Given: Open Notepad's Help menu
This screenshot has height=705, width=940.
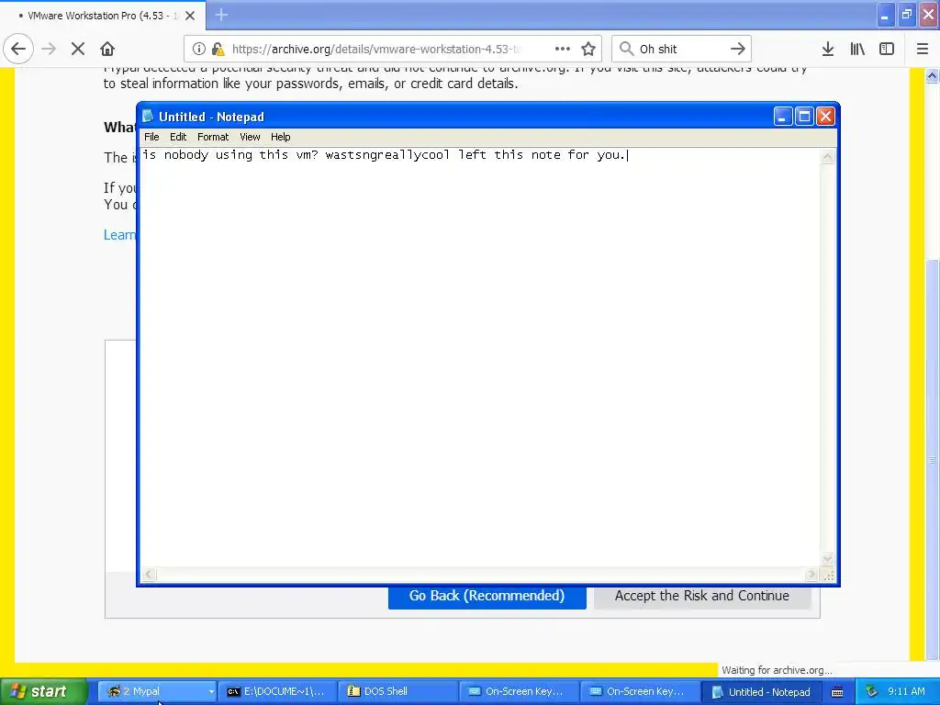Looking at the screenshot, I should point(281,137).
